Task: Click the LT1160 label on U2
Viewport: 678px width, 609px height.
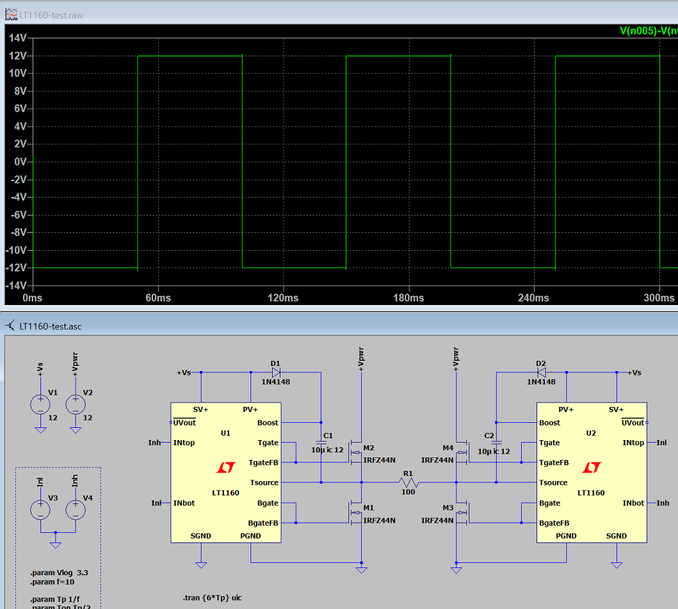Action: pyautogui.click(x=591, y=493)
